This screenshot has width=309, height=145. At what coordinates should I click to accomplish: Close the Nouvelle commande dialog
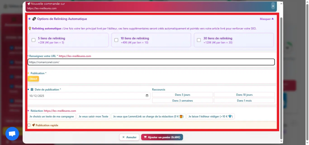coord(273,6)
